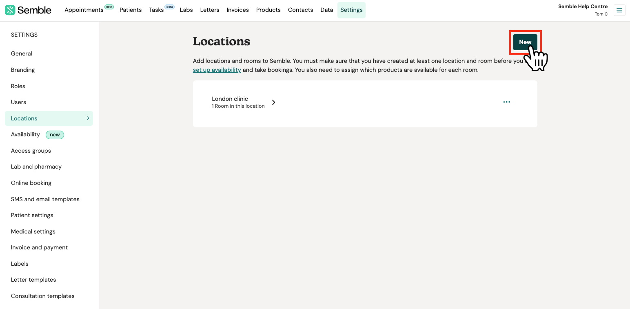The height and width of the screenshot is (309, 630).
Task: Select the Settings menu item
Action: point(351,10)
